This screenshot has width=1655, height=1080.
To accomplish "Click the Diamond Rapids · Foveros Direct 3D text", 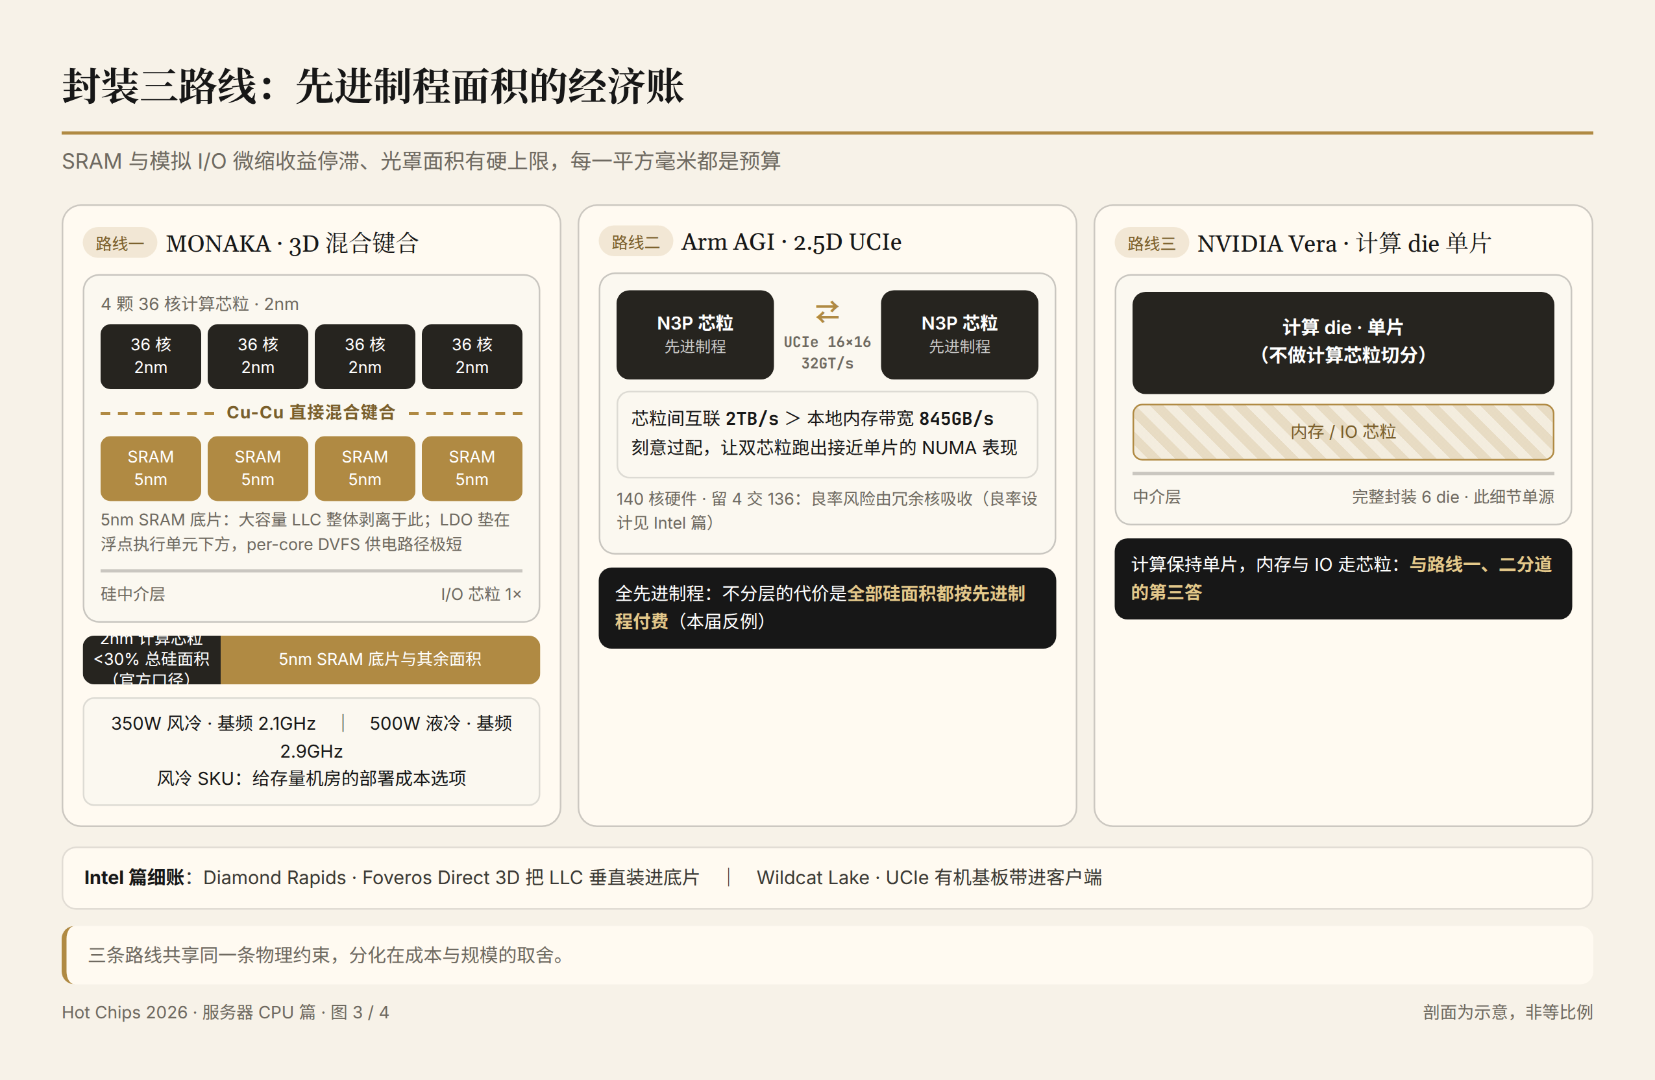I will (450, 878).
